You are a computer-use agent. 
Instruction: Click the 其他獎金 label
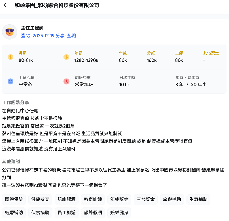(211, 53)
